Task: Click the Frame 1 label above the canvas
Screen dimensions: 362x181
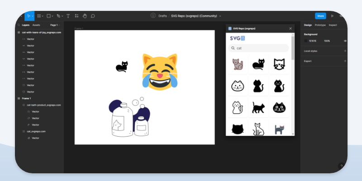Action: point(79,29)
